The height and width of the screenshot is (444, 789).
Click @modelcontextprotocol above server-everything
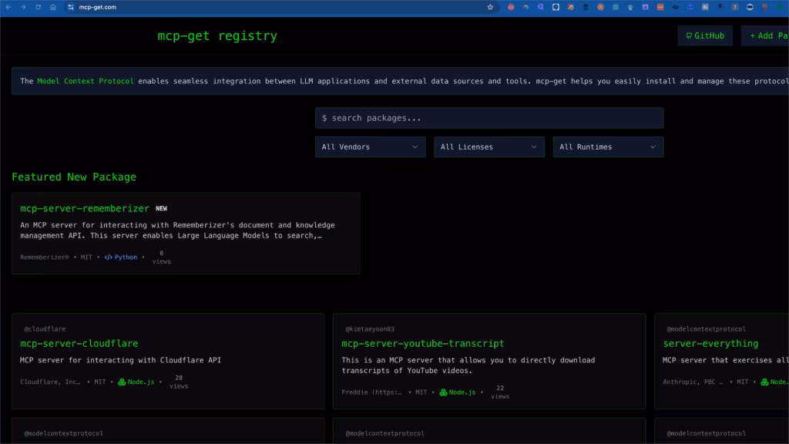point(706,329)
